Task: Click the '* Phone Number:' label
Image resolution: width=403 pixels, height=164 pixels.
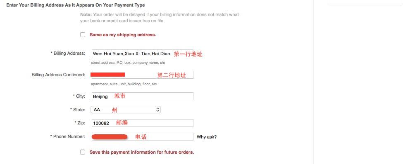Action: [x=68, y=136]
